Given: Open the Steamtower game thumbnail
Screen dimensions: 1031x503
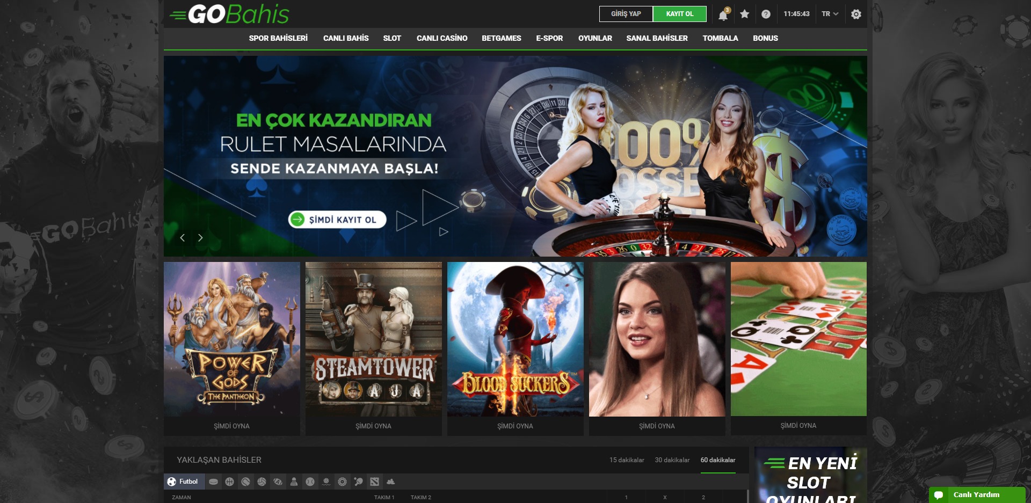Looking at the screenshot, I should tap(373, 339).
